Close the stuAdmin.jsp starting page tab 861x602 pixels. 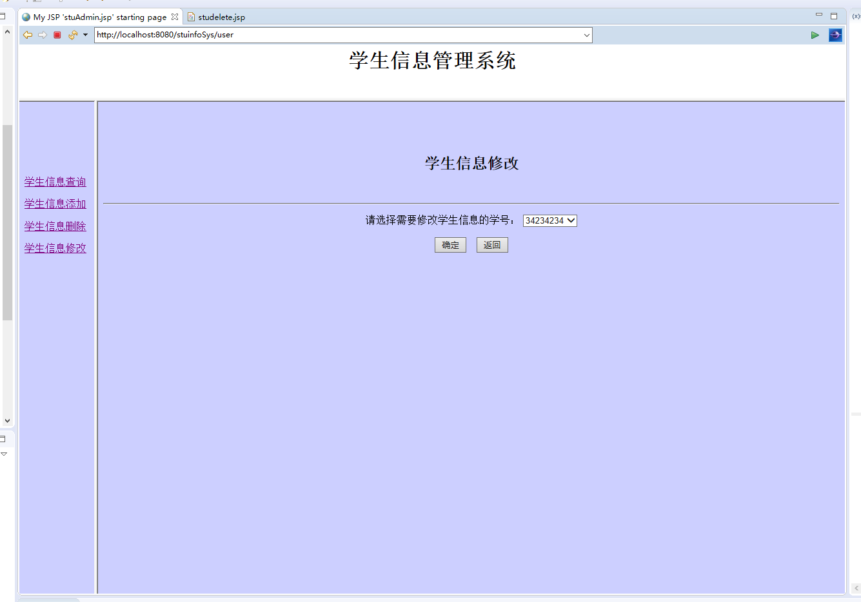coord(175,17)
